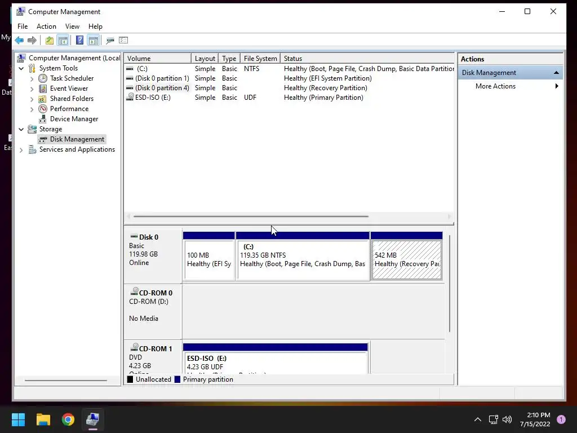Click the Forward arrow toolbar icon

(32, 40)
